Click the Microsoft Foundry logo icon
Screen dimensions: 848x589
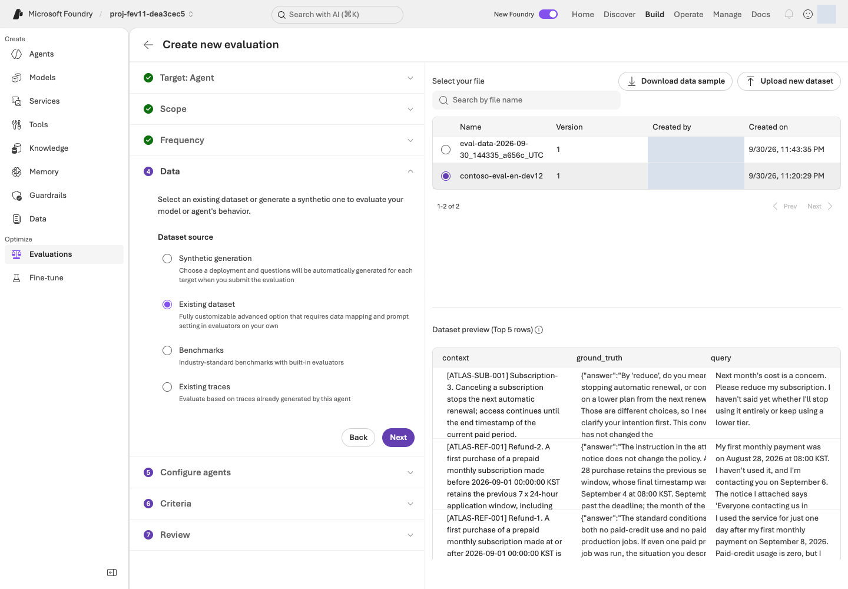click(x=18, y=14)
